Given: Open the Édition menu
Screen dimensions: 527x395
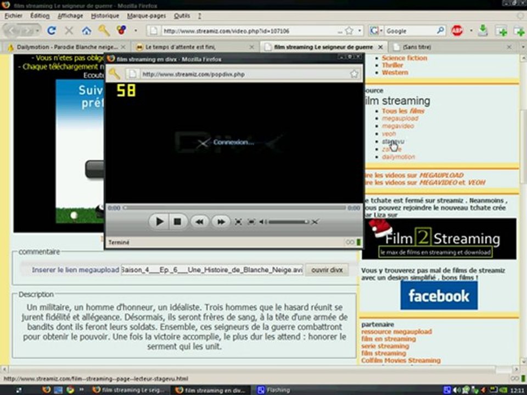Looking at the screenshot, I should pos(40,15).
